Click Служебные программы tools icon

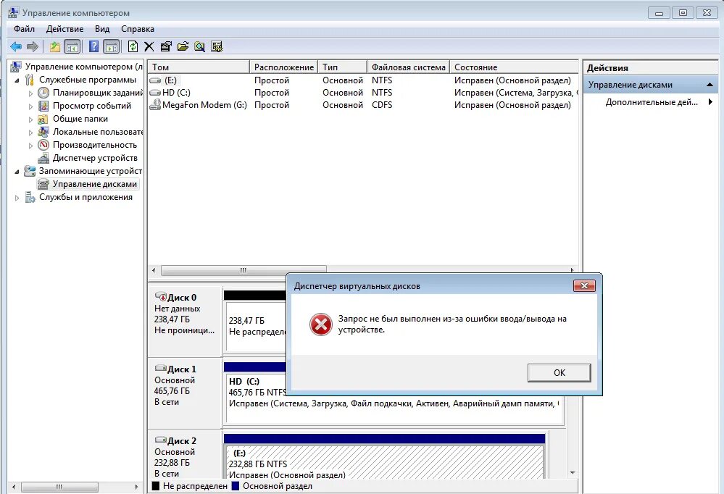click(30, 80)
